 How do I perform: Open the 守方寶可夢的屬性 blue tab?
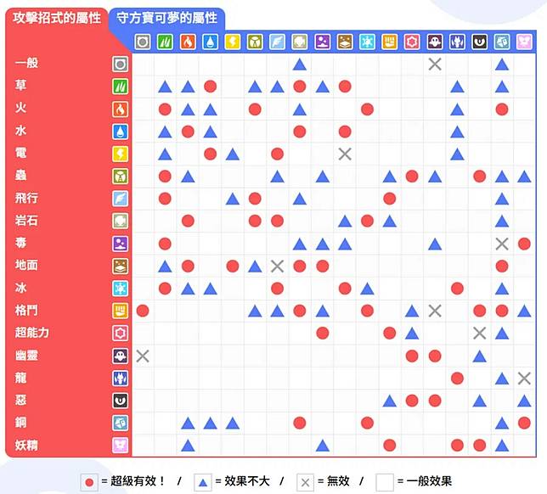(x=167, y=18)
